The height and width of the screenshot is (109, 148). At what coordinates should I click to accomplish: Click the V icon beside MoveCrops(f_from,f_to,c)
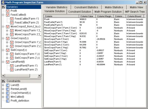click(x=8, y=27)
